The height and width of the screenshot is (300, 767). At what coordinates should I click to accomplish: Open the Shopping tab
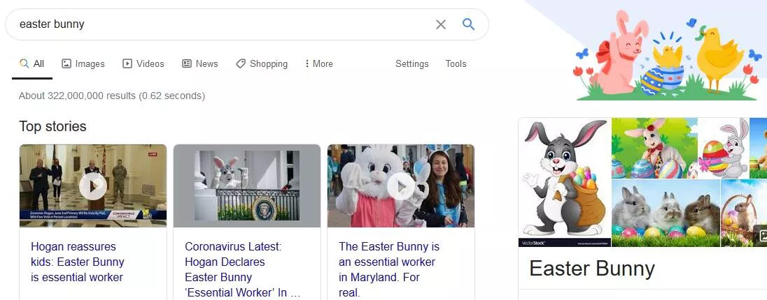click(262, 63)
